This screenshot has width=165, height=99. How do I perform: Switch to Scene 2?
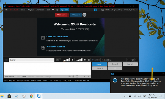tap(115, 64)
